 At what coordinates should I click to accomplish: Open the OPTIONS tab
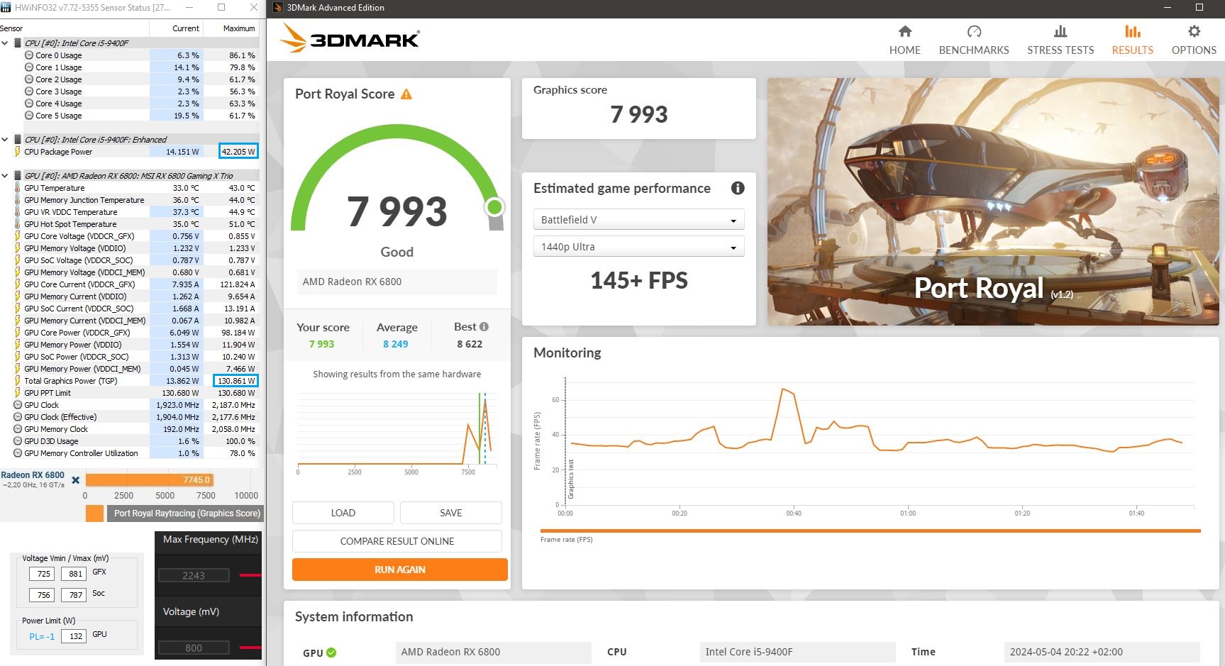[x=1194, y=40]
